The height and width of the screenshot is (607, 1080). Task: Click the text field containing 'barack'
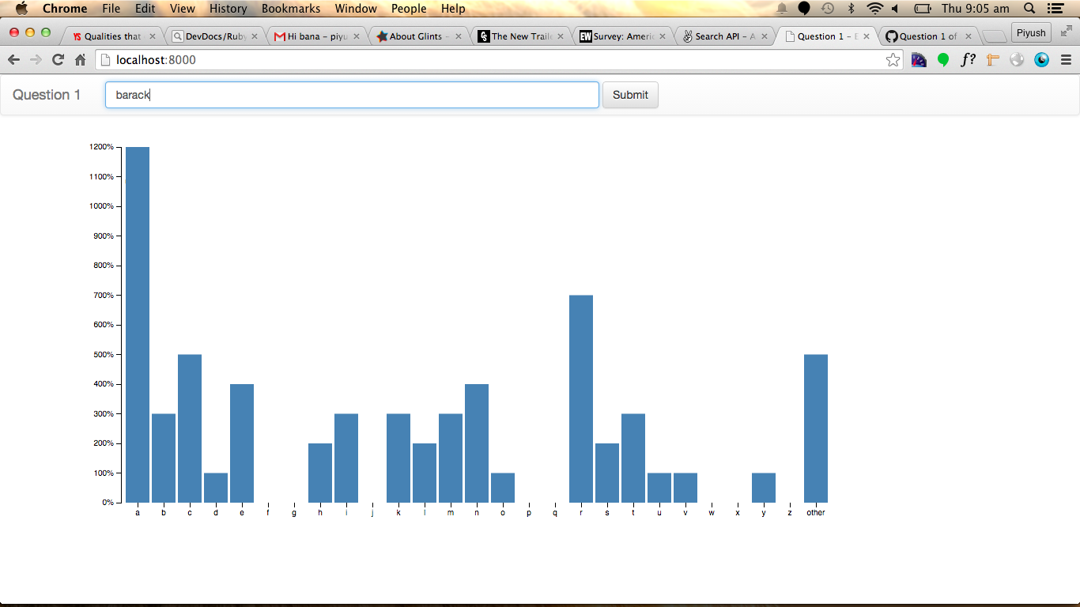click(x=352, y=95)
